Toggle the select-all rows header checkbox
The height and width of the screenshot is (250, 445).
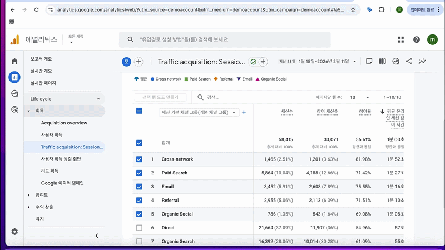tap(139, 111)
